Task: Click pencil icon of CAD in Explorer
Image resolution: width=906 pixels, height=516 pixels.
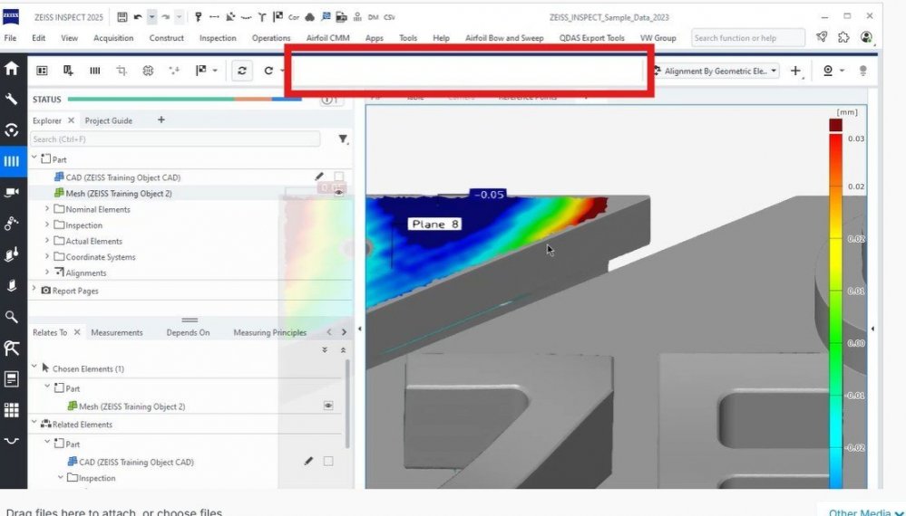Action: click(319, 177)
